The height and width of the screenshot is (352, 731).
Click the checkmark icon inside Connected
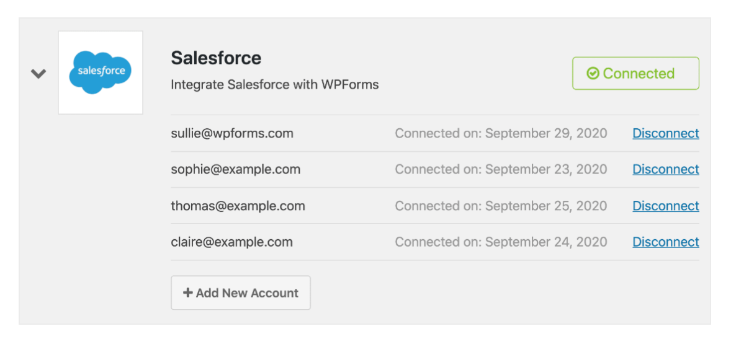593,74
